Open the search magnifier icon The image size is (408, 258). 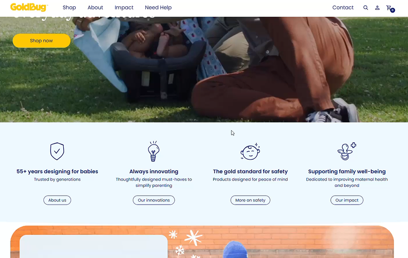pos(366,7)
